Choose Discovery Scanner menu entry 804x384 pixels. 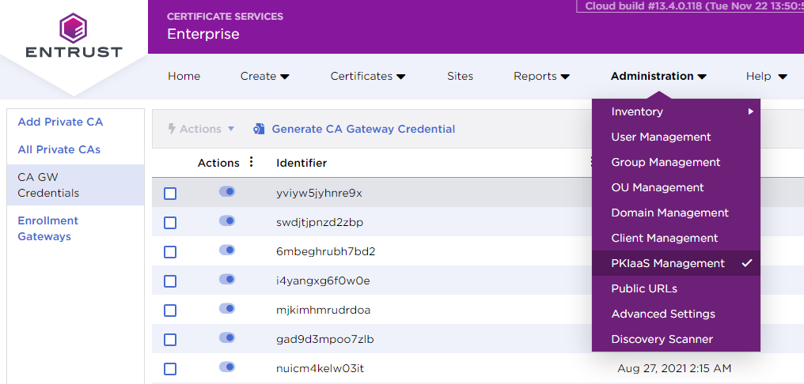click(x=662, y=339)
